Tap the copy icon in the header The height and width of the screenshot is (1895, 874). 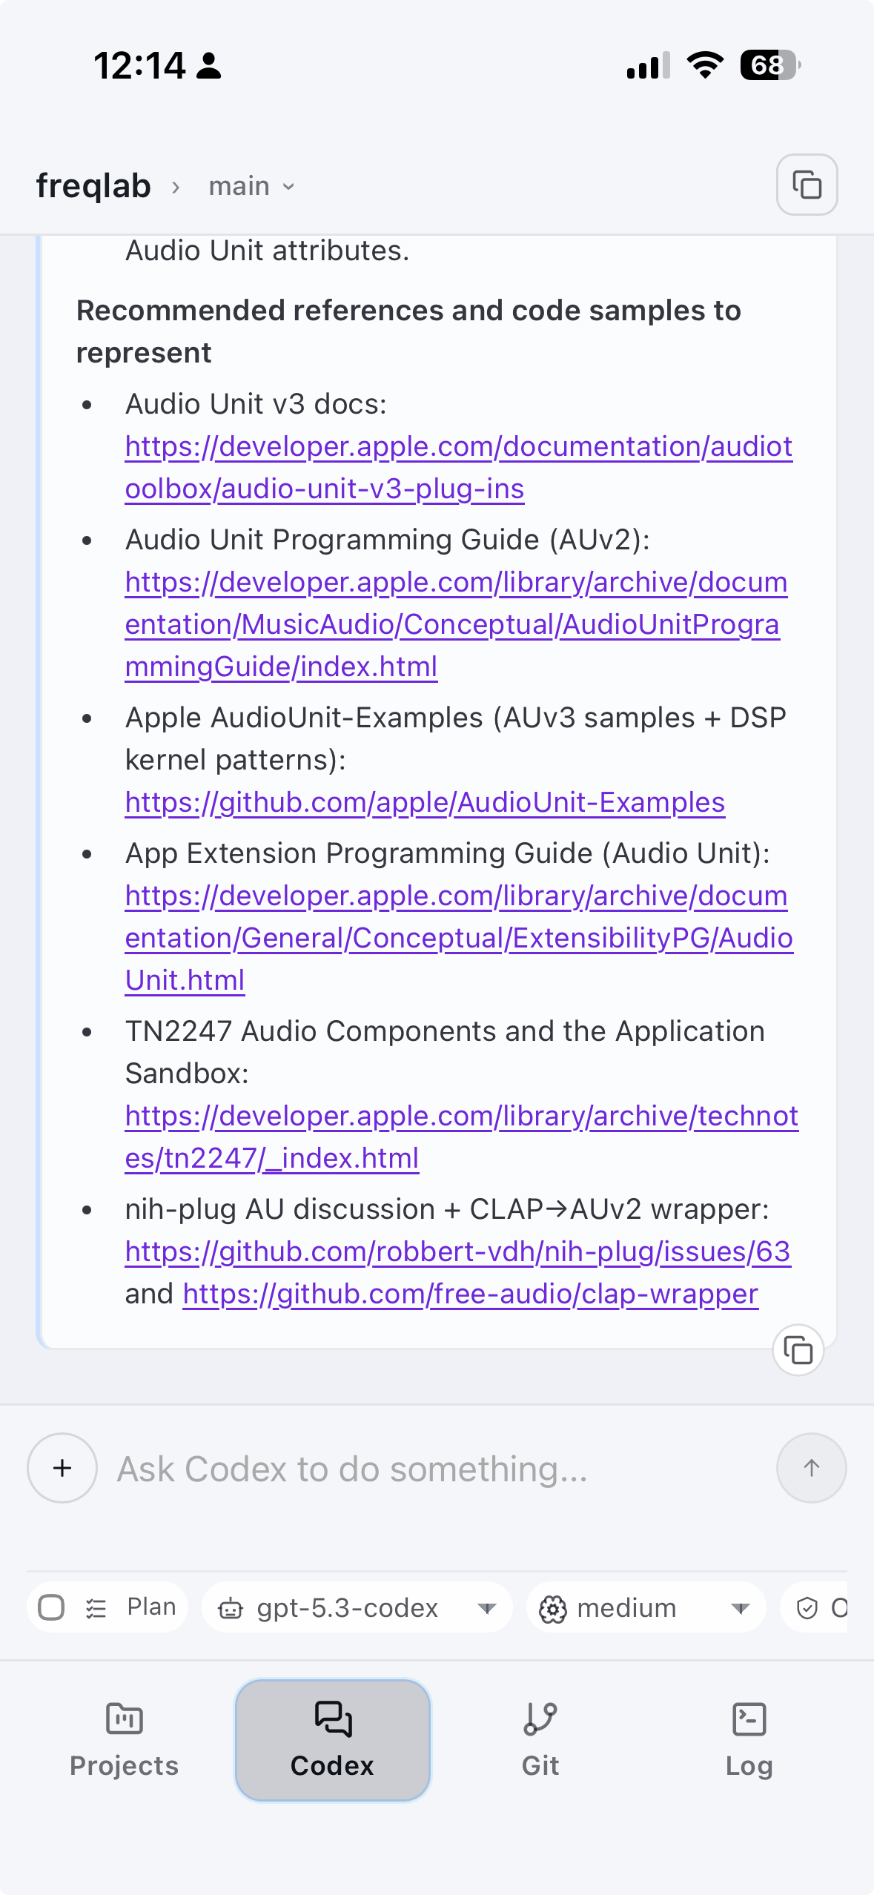[x=807, y=185]
